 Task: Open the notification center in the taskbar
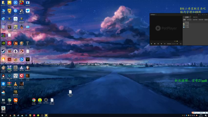pos(206,115)
